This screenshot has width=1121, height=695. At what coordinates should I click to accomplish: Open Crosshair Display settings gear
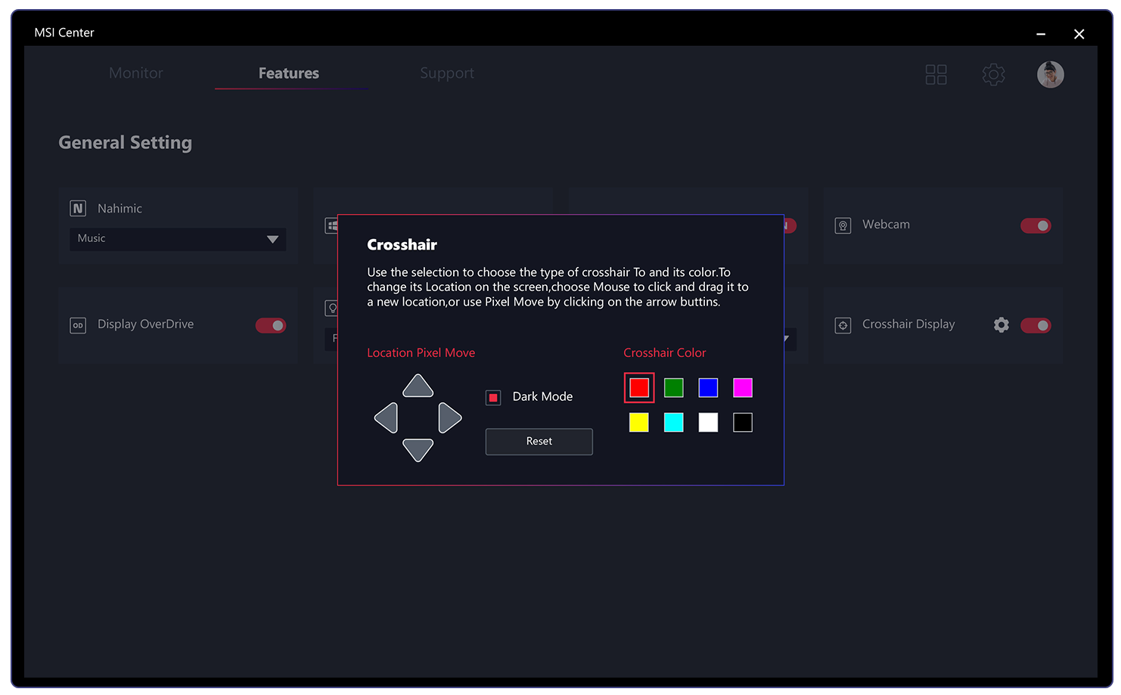1001,325
